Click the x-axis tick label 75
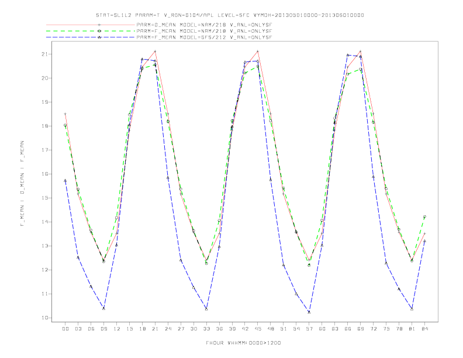Screen dimensions: 463x358 [386, 329]
